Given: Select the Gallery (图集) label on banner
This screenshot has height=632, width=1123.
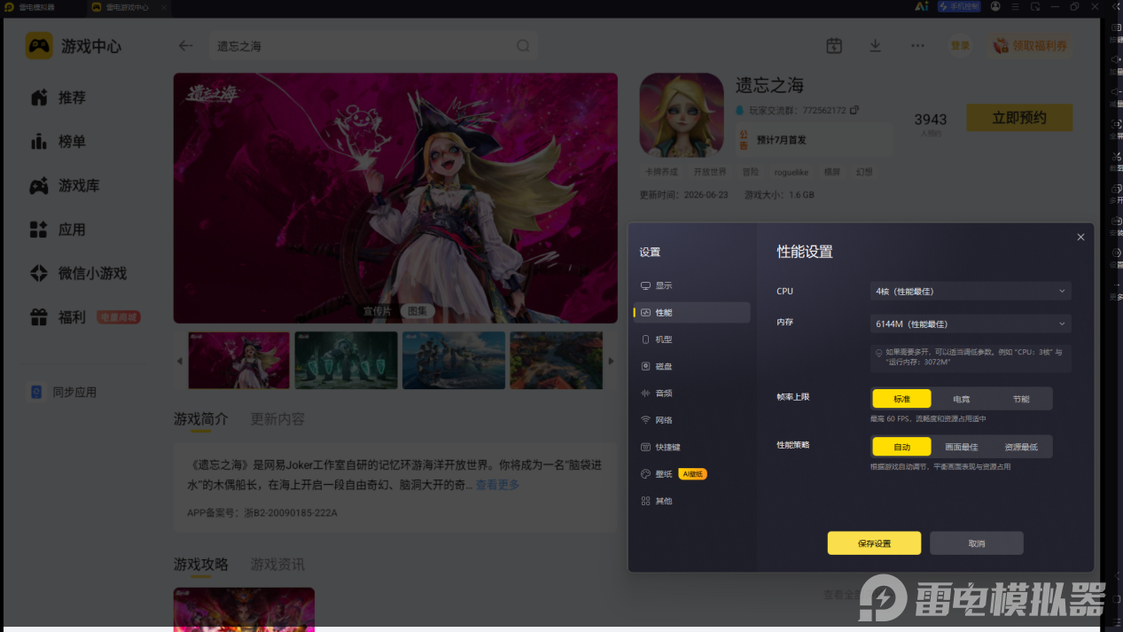Looking at the screenshot, I should 417,311.
